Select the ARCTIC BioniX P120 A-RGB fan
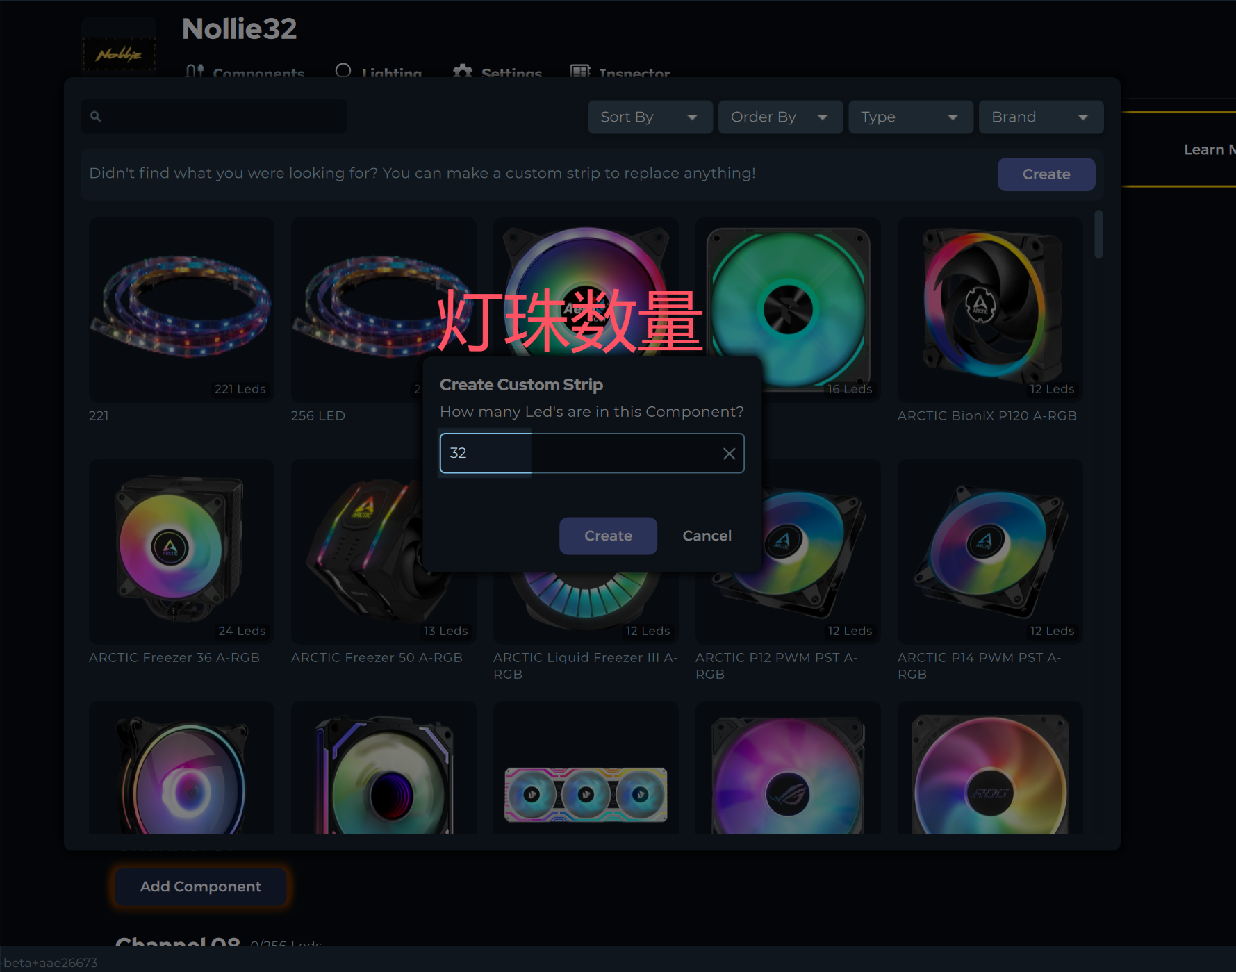The height and width of the screenshot is (972, 1236). pos(990,310)
